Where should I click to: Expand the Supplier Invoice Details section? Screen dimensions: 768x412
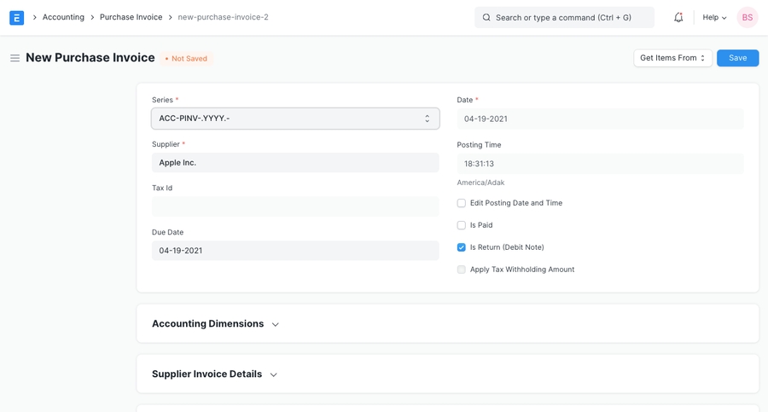tap(214, 374)
